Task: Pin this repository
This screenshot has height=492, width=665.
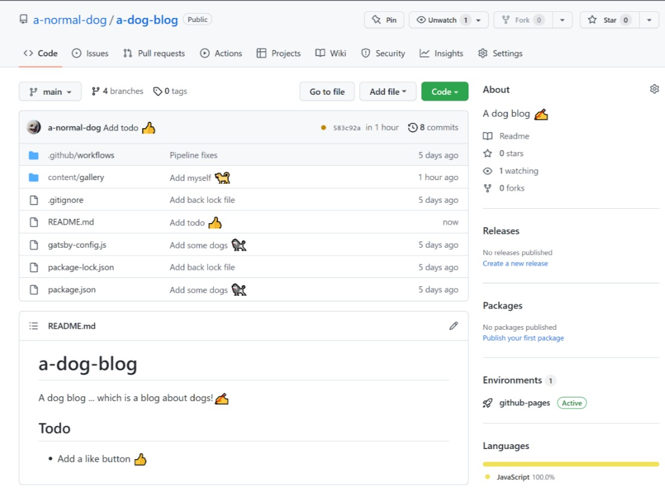Action: (384, 20)
